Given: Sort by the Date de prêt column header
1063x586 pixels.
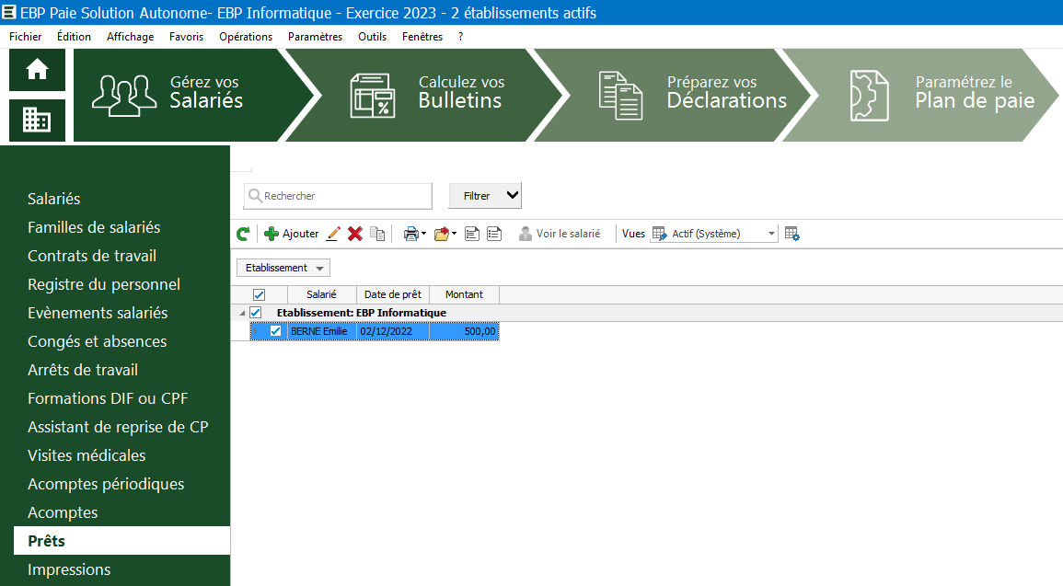Looking at the screenshot, I should [x=392, y=294].
